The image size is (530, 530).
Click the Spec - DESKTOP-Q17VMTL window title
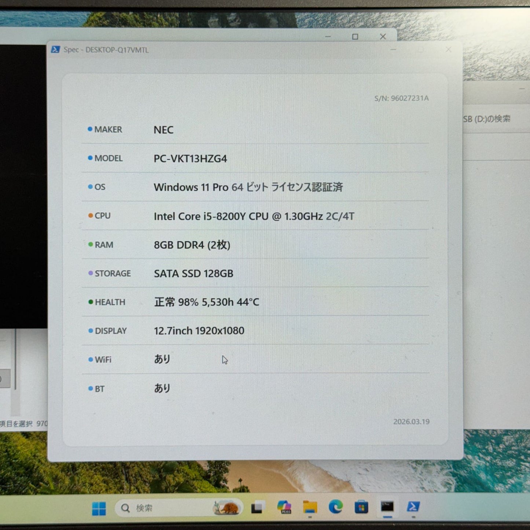click(106, 50)
